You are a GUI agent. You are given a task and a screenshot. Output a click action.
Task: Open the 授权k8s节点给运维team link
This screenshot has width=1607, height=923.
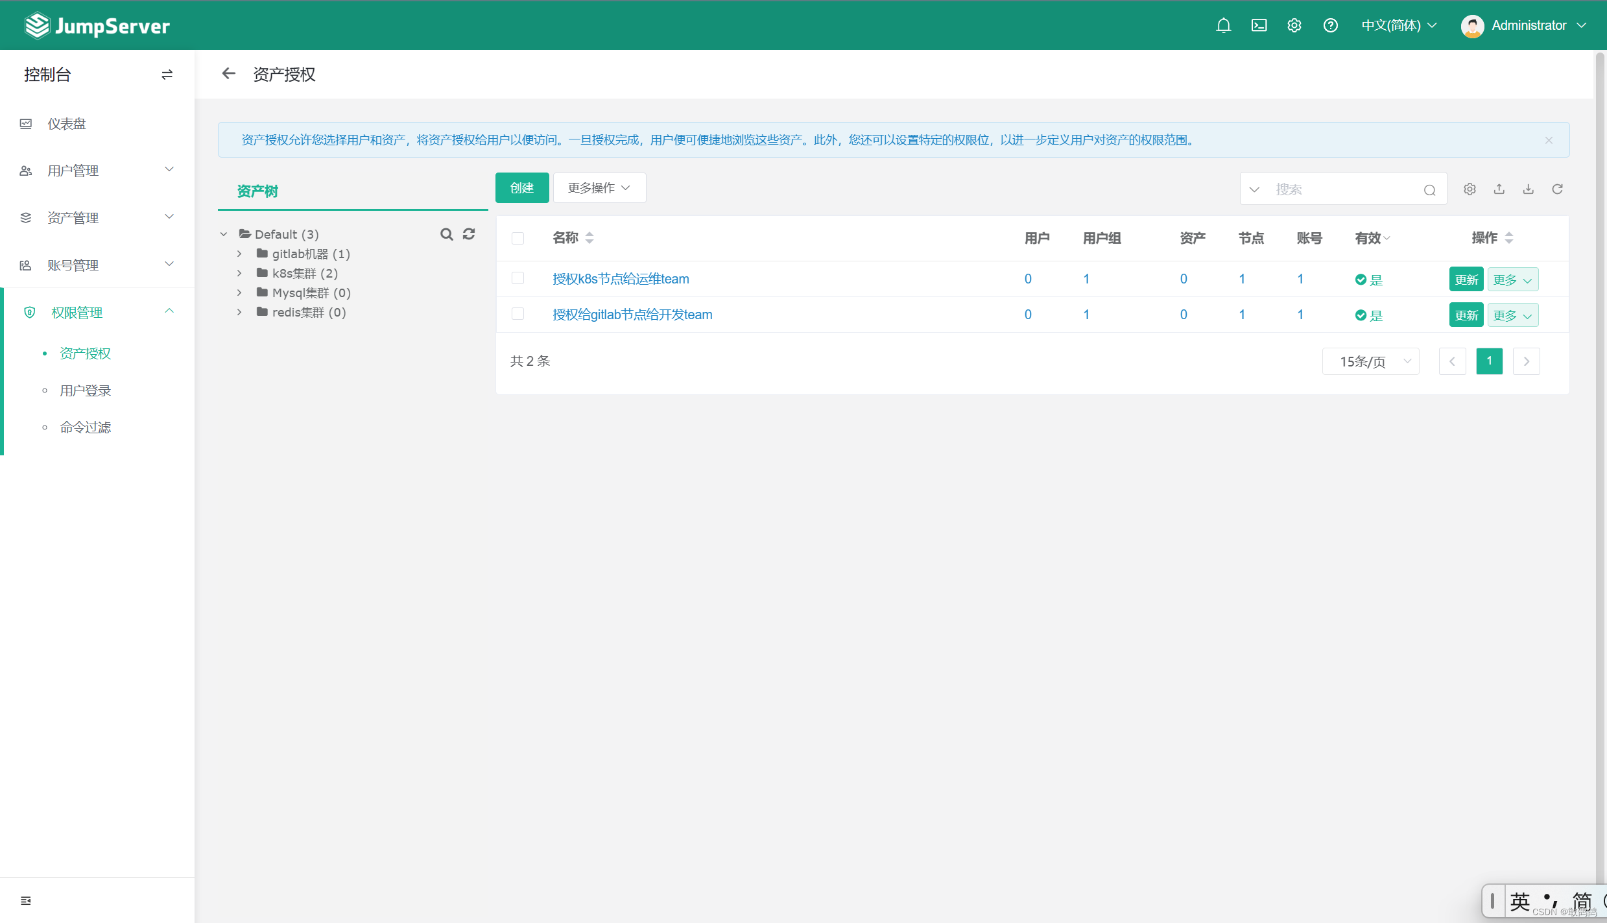coord(620,279)
